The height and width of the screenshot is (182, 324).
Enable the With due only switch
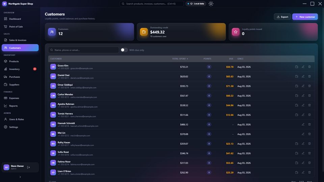124,50
